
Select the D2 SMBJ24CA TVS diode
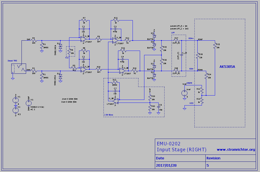[x=60, y=46]
